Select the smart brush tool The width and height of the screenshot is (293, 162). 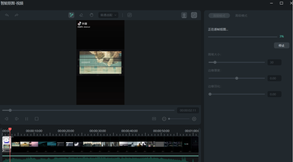pyautogui.click(x=71, y=15)
